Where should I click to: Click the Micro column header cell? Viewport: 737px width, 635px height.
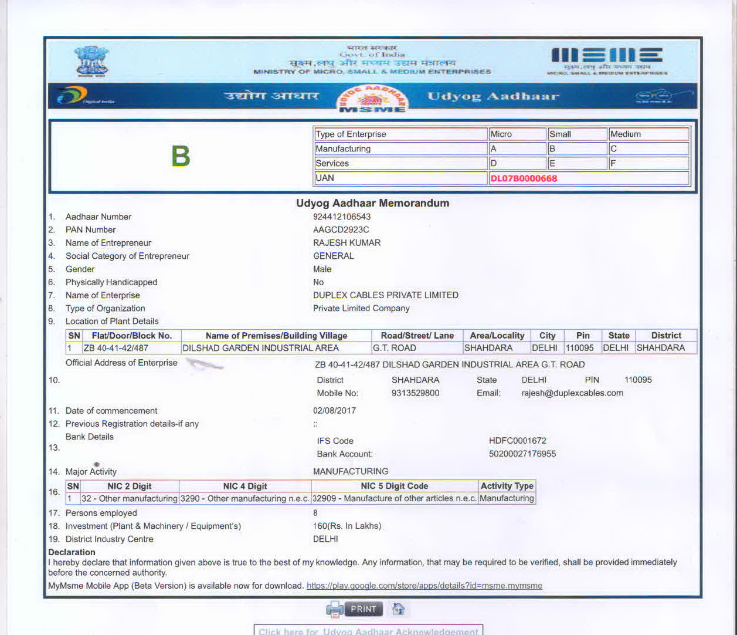tap(517, 134)
